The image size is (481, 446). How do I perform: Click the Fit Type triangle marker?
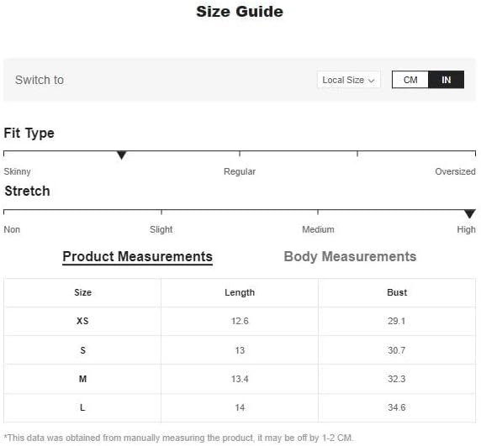pos(122,155)
